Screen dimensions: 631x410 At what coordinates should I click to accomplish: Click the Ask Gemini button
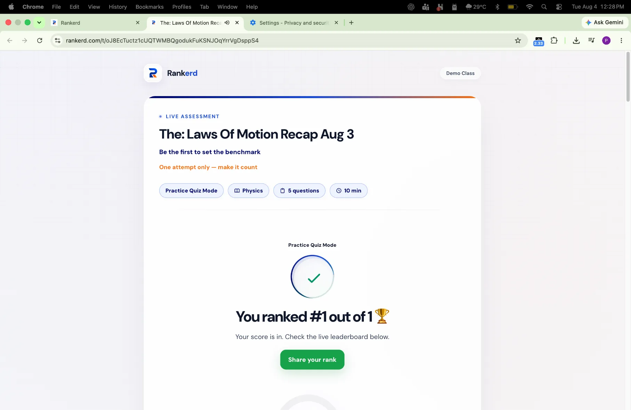[x=605, y=23]
